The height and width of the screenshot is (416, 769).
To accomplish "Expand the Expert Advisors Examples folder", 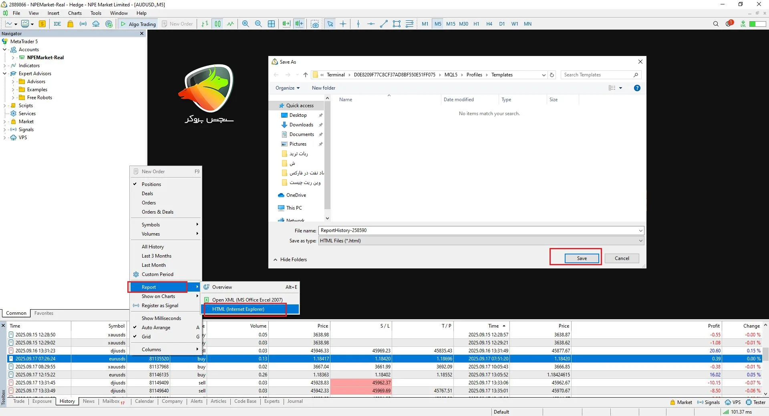I will pos(13,90).
